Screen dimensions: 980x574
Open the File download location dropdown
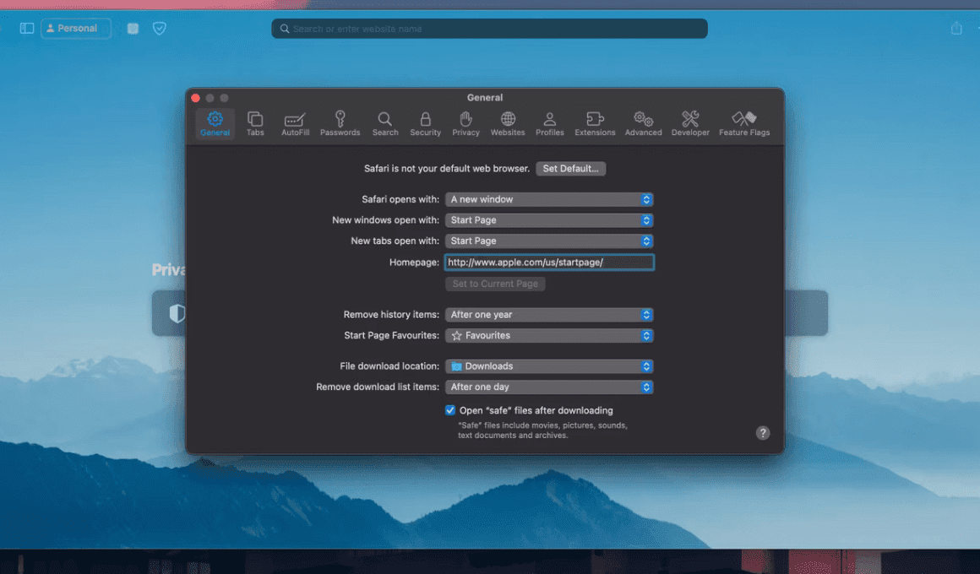[x=549, y=366]
